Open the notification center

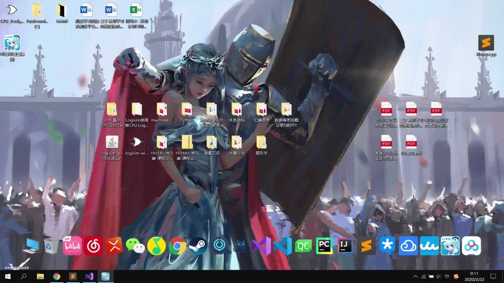click(493, 276)
